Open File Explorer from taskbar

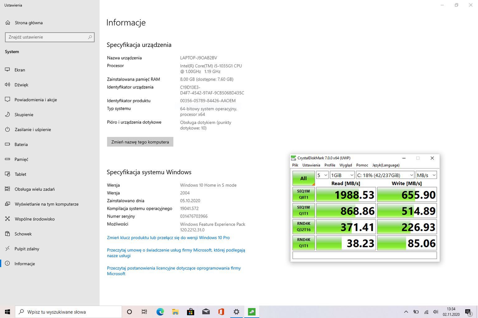[x=175, y=312]
